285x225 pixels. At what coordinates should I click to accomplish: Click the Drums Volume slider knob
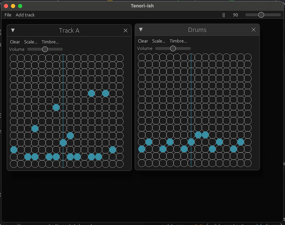tap(173, 49)
